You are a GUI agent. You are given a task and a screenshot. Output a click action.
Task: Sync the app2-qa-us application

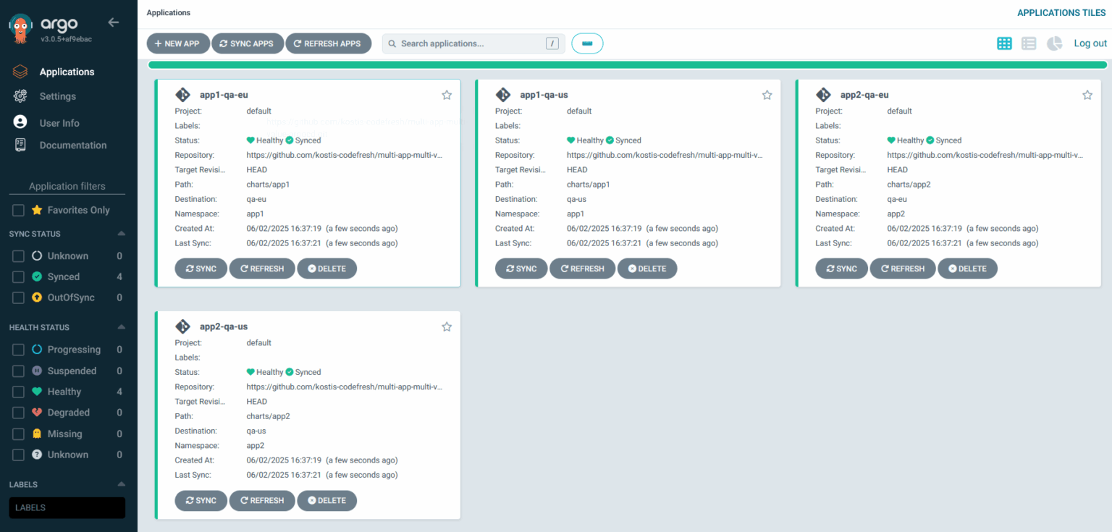[x=201, y=500]
